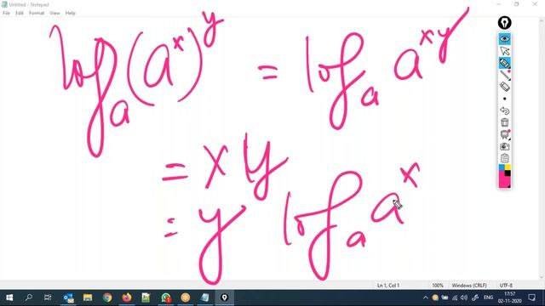Open Task View on the taskbar
Viewport: 545px width, 306px height.
coord(48,297)
